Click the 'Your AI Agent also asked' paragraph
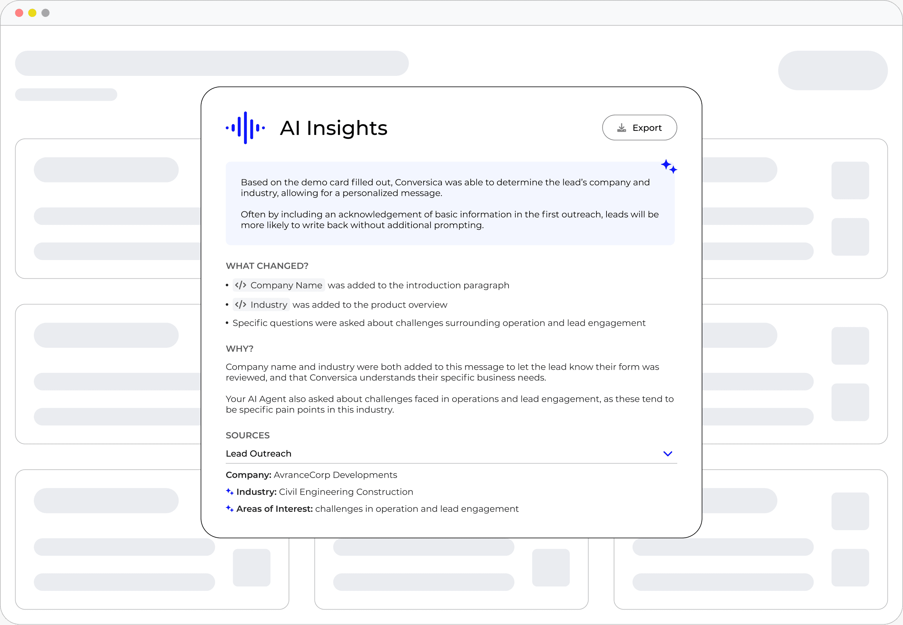Screen dimensions: 903x625 (450, 404)
